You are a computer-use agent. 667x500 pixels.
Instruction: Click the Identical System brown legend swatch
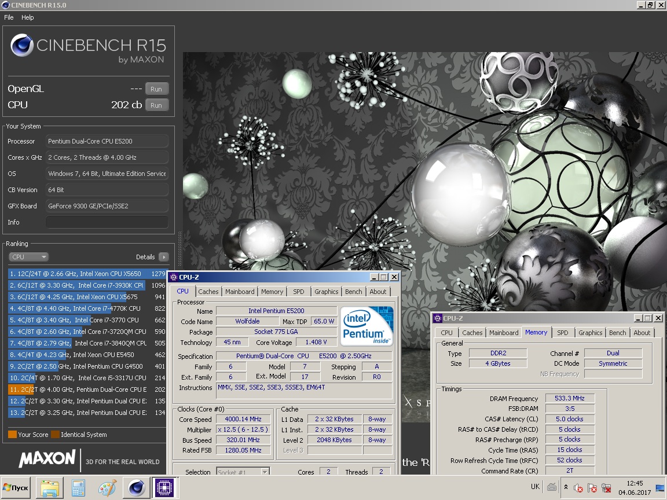click(x=56, y=435)
